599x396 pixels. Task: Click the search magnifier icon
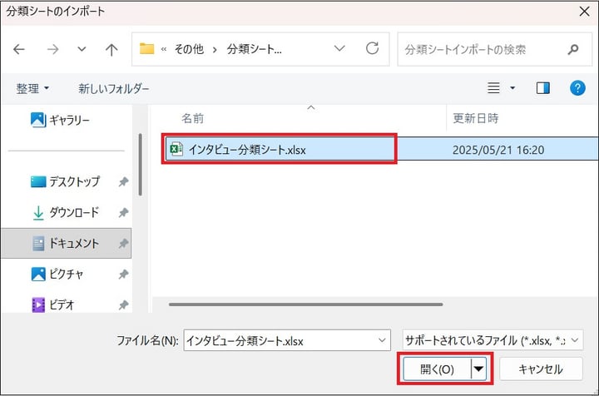pos(573,49)
